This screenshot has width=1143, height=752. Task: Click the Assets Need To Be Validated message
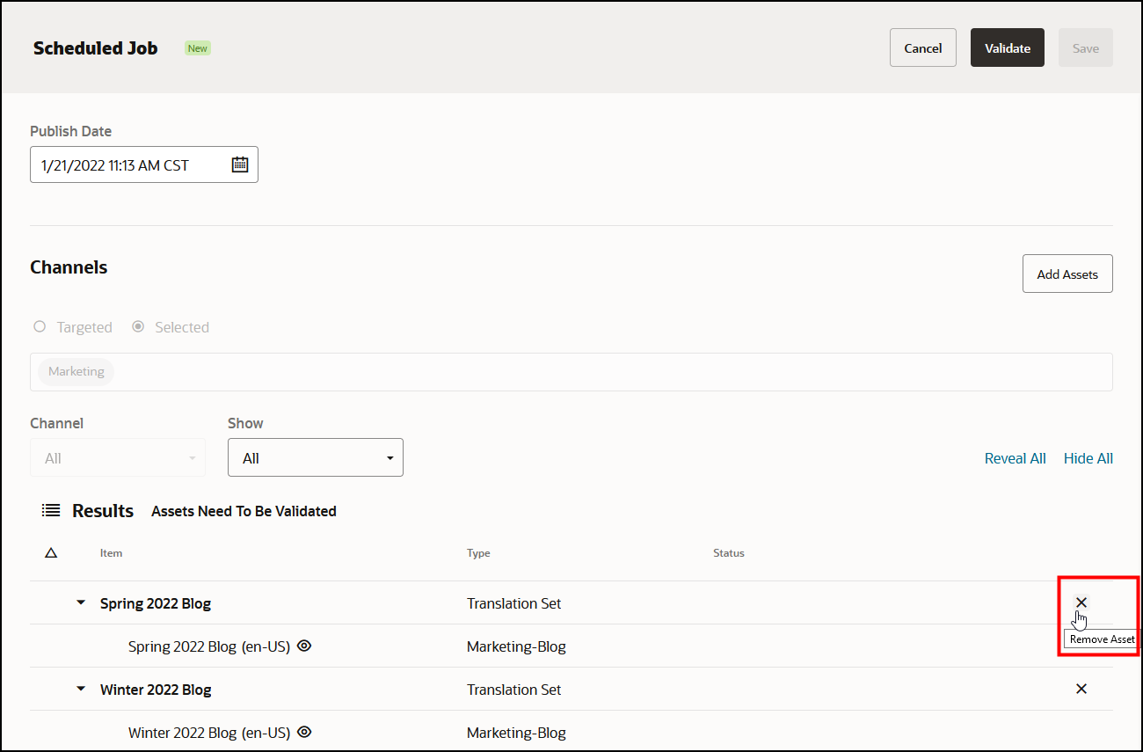pos(244,511)
